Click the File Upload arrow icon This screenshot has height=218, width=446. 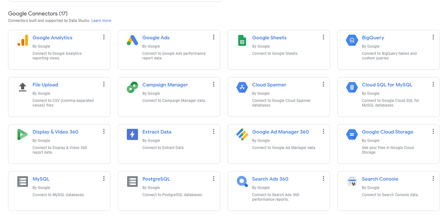[x=23, y=87]
